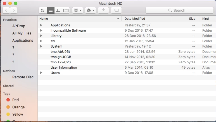Click the Devices section header
The image size is (216, 122).
[x=9, y=71]
